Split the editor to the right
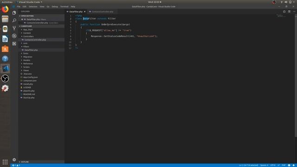Image resolution: width=297 pixels, height=167 pixels. 289,12
